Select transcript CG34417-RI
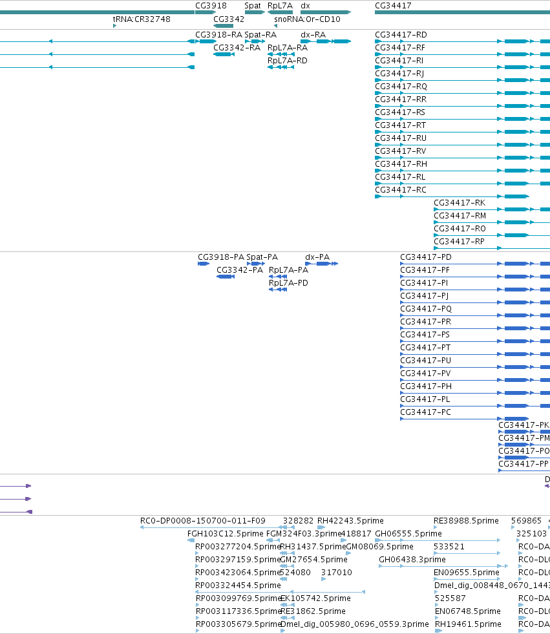550x634 pixels. point(399,61)
